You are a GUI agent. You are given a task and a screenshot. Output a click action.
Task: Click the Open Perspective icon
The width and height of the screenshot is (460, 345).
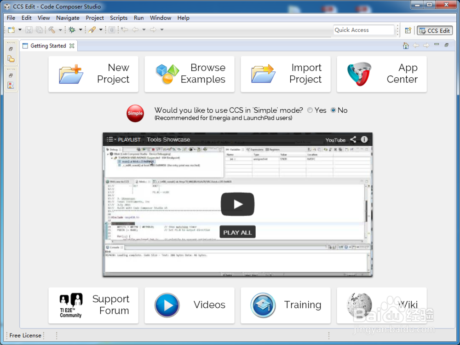click(x=408, y=30)
